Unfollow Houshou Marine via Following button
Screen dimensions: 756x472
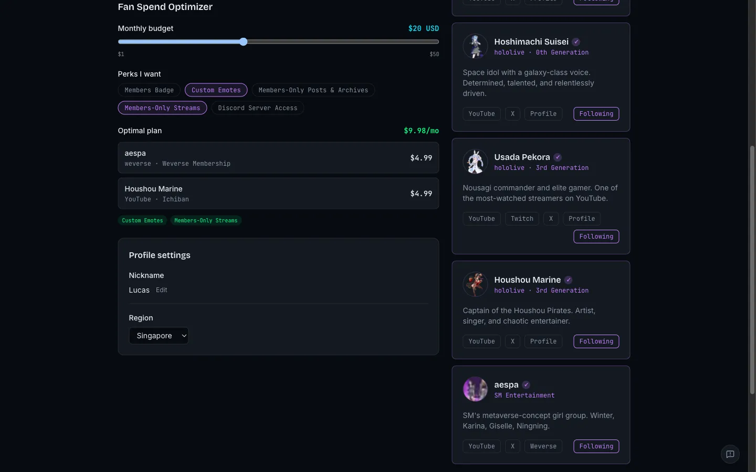coord(596,341)
